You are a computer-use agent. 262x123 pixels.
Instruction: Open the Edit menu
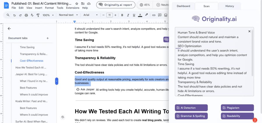tap(21, 8)
